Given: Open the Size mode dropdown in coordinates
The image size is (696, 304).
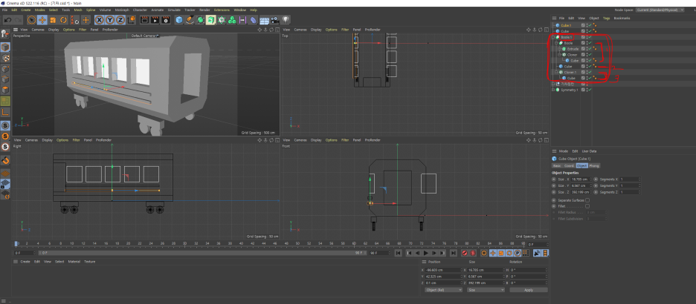Looking at the screenshot, I should [x=486, y=290].
